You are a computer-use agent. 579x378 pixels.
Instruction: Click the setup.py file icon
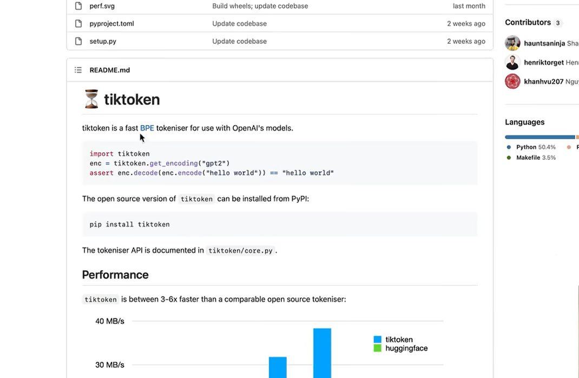pos(78,41)
